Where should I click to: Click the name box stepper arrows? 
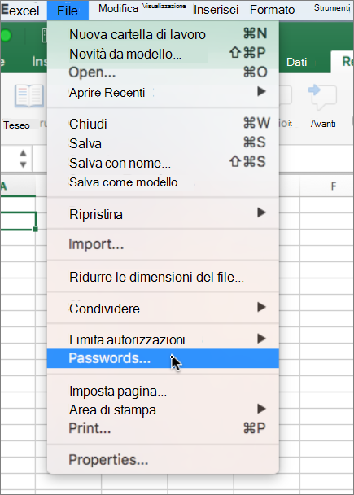pyautogui.click(x=23, y=159)
